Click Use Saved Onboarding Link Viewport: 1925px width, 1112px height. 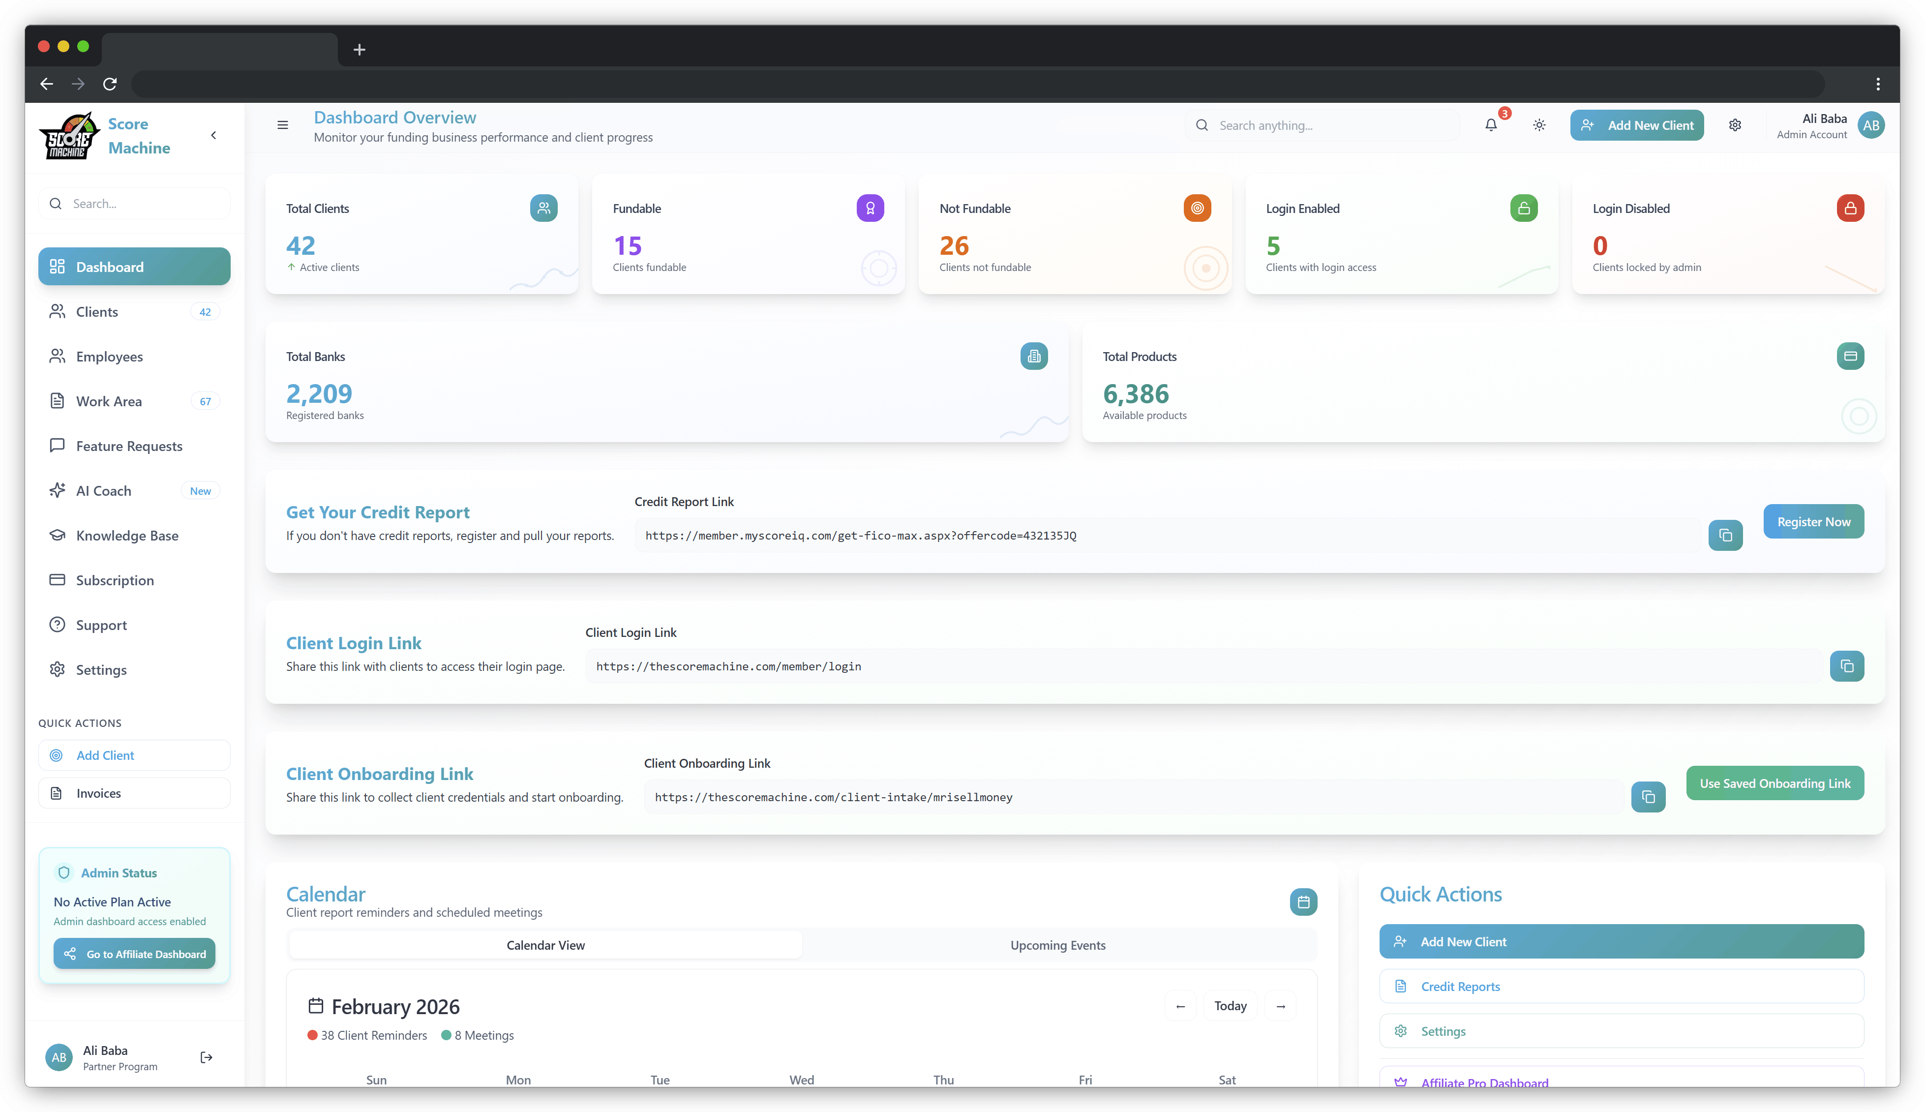pos(1775,783)
